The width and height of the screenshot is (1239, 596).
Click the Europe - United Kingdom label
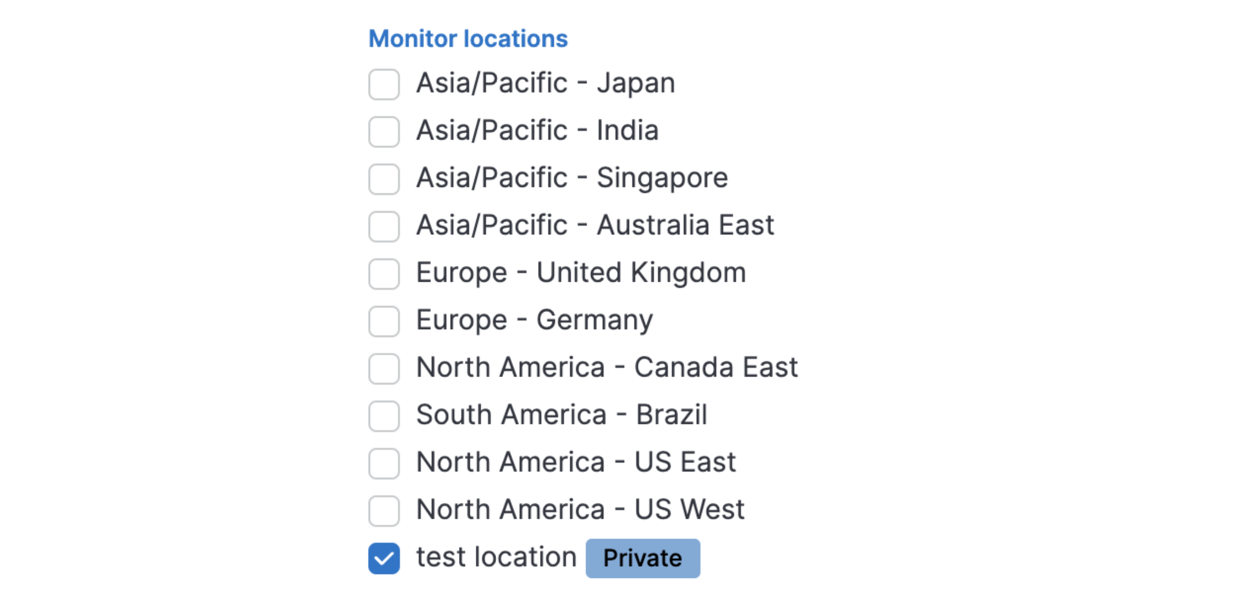point(581,272)
